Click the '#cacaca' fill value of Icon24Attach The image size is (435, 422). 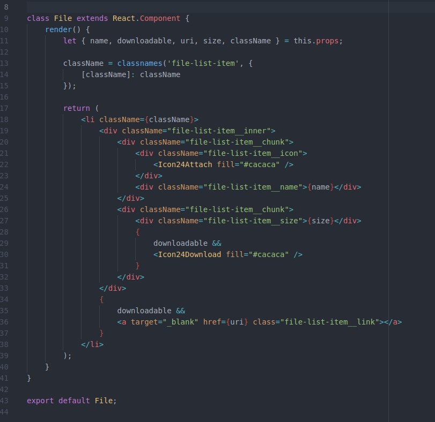click(x=260, y=164)
